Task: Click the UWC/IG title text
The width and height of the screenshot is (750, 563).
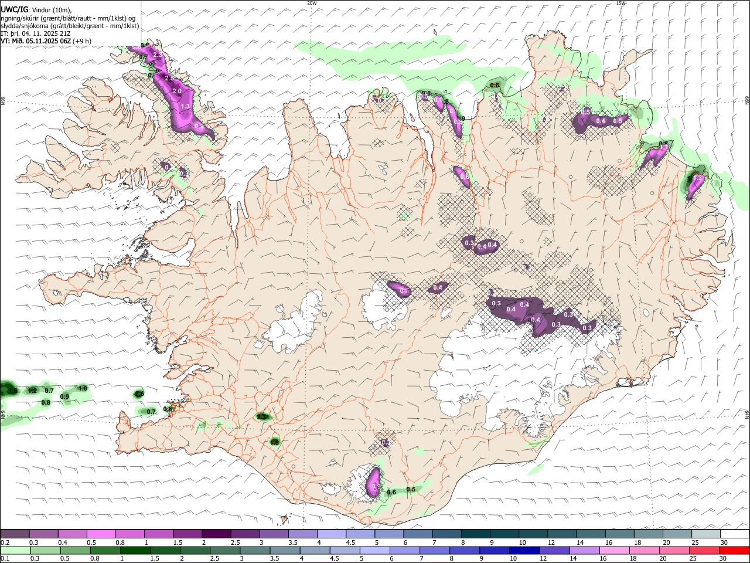Action: [14, 10]
